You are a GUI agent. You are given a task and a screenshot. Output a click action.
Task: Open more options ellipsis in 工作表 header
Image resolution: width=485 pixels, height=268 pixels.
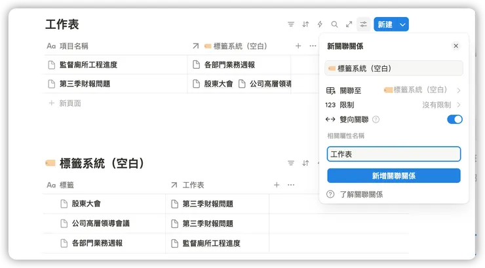[x=313, y=46]
